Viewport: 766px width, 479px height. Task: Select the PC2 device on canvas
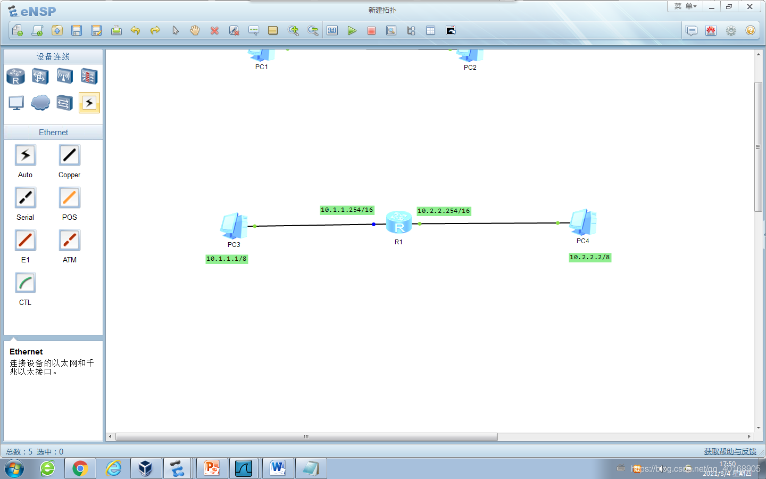click(x=470, y=55)
